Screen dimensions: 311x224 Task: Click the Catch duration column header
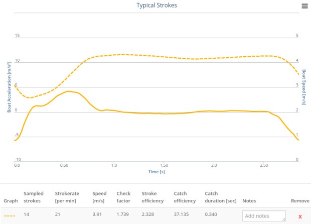coord(220,197)
